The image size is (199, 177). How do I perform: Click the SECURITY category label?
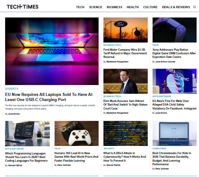(109, 149)
